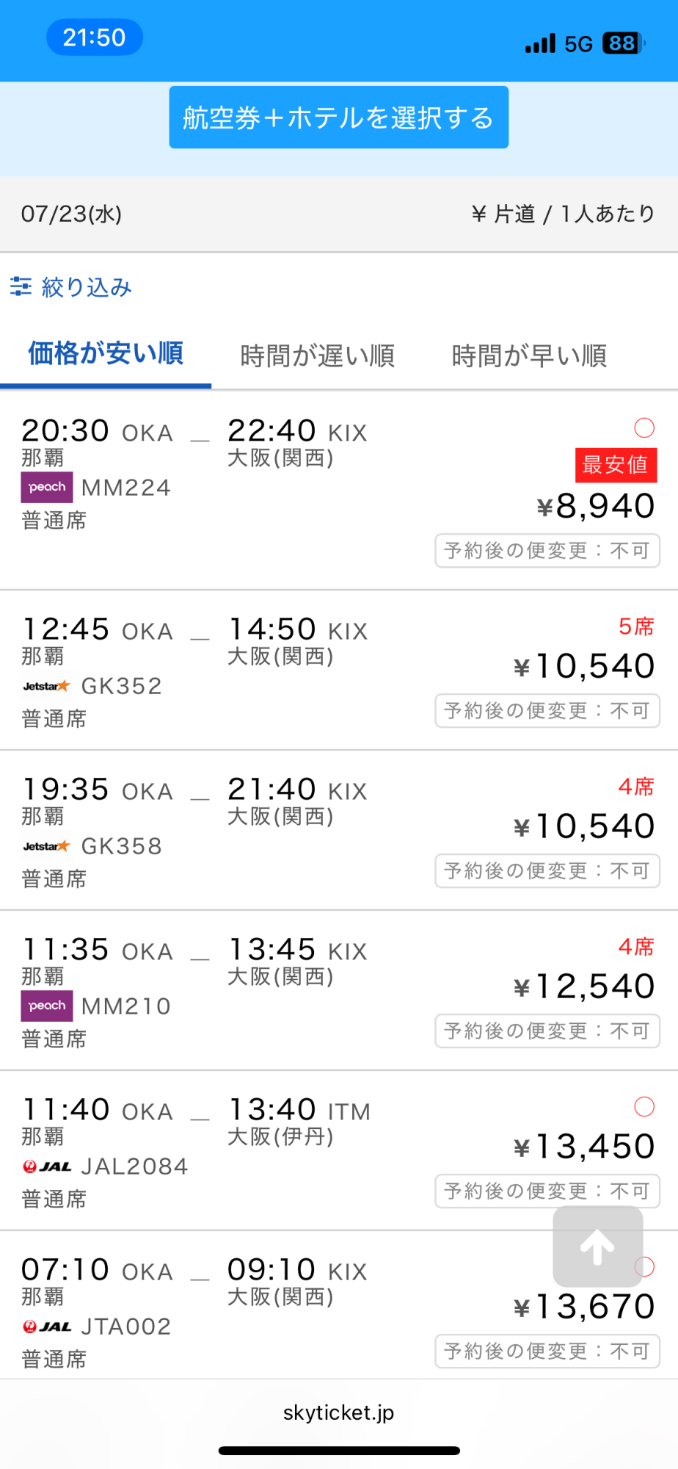The image size is (678, 1469).
Task: Tap the filter sliders icon
Action: [x=21, y=286]
